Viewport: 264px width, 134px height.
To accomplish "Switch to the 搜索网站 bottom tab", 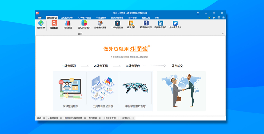I will tap(126, 118).
